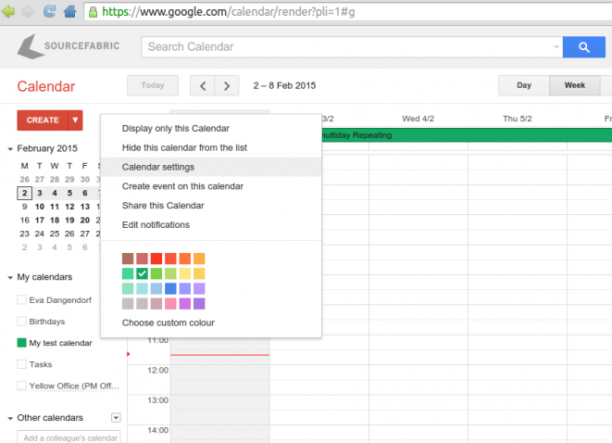This screenshot has width=612, height=443.
Task: Pick the light orange top-row swatch
Action: click(199, 259)
